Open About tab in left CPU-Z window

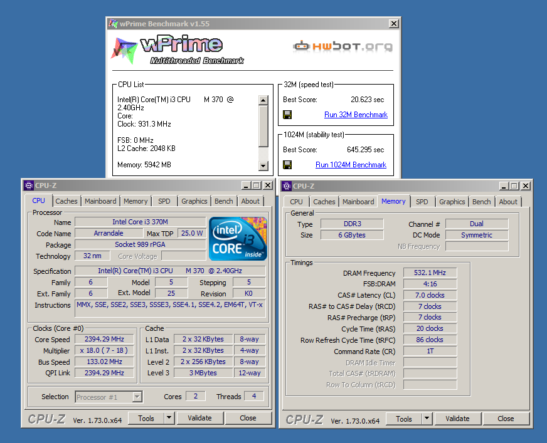[x=250, y=201]
